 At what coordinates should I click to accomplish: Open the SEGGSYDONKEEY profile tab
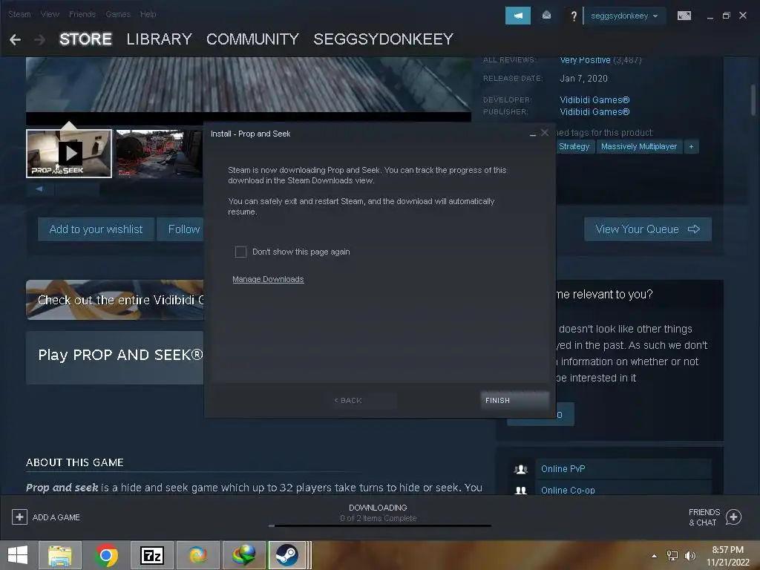click(384, 39)
